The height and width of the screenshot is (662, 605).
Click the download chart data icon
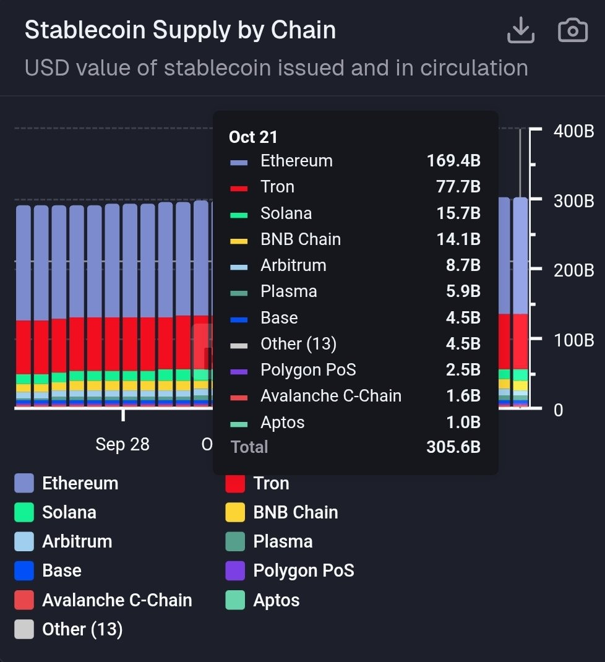pos(521,30)
